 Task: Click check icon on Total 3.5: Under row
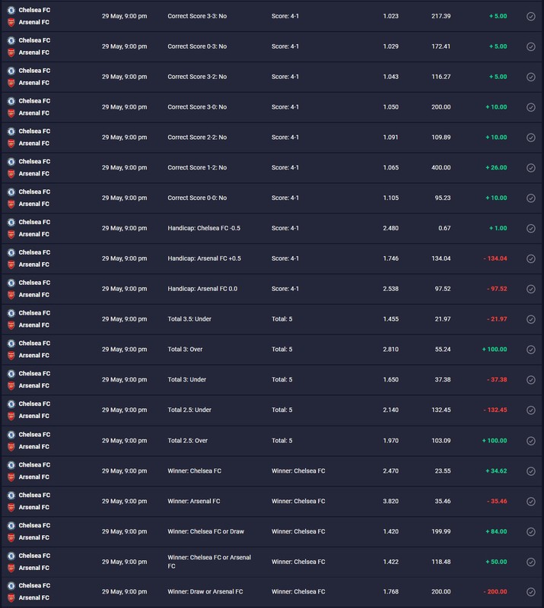[530, 319]
